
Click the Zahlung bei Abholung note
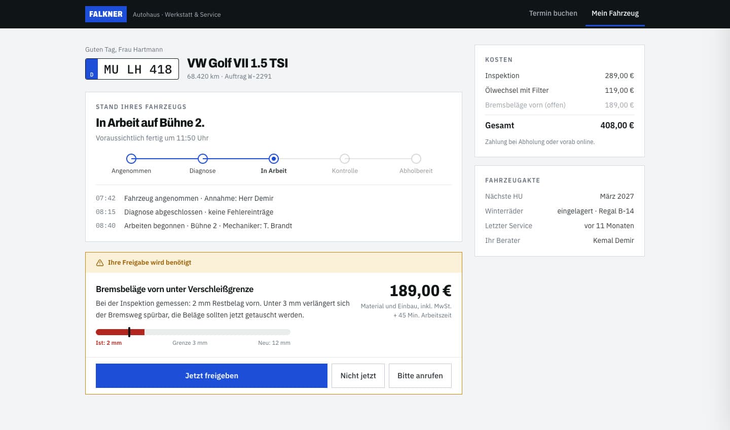(540, 142)
